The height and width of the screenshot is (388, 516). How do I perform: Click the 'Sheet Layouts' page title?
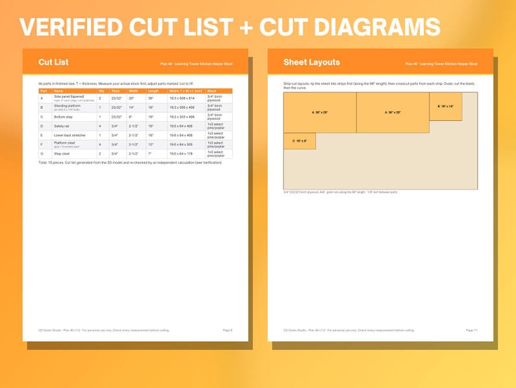pyautogui.click(x=312, y=62)
